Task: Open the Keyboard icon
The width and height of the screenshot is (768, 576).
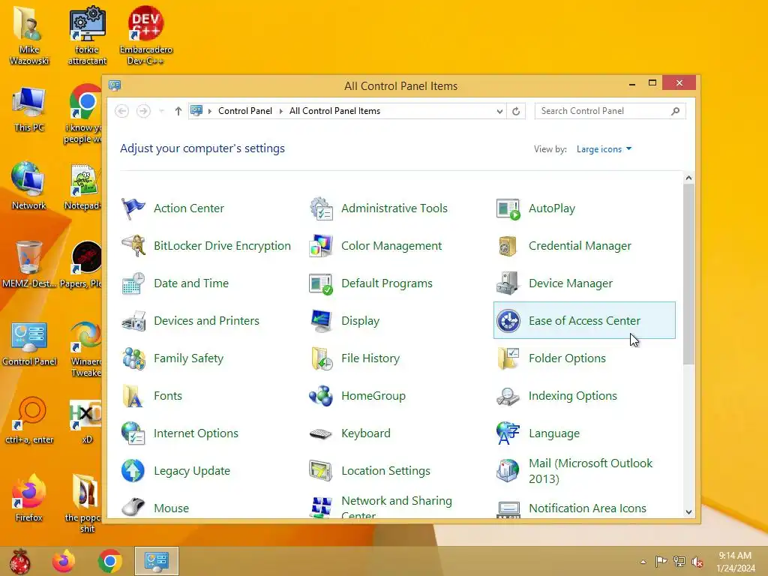Action: click(x=321, y=434)
